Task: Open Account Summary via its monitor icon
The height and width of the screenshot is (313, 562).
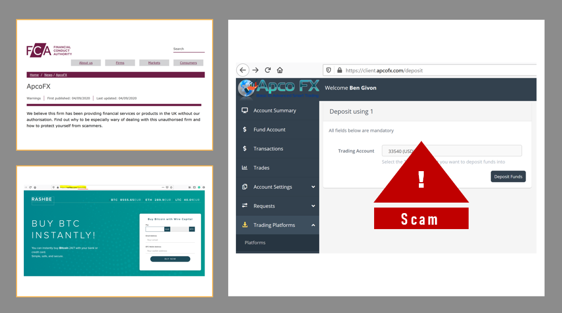Action: pyautogui.click(x=244, y=110)
